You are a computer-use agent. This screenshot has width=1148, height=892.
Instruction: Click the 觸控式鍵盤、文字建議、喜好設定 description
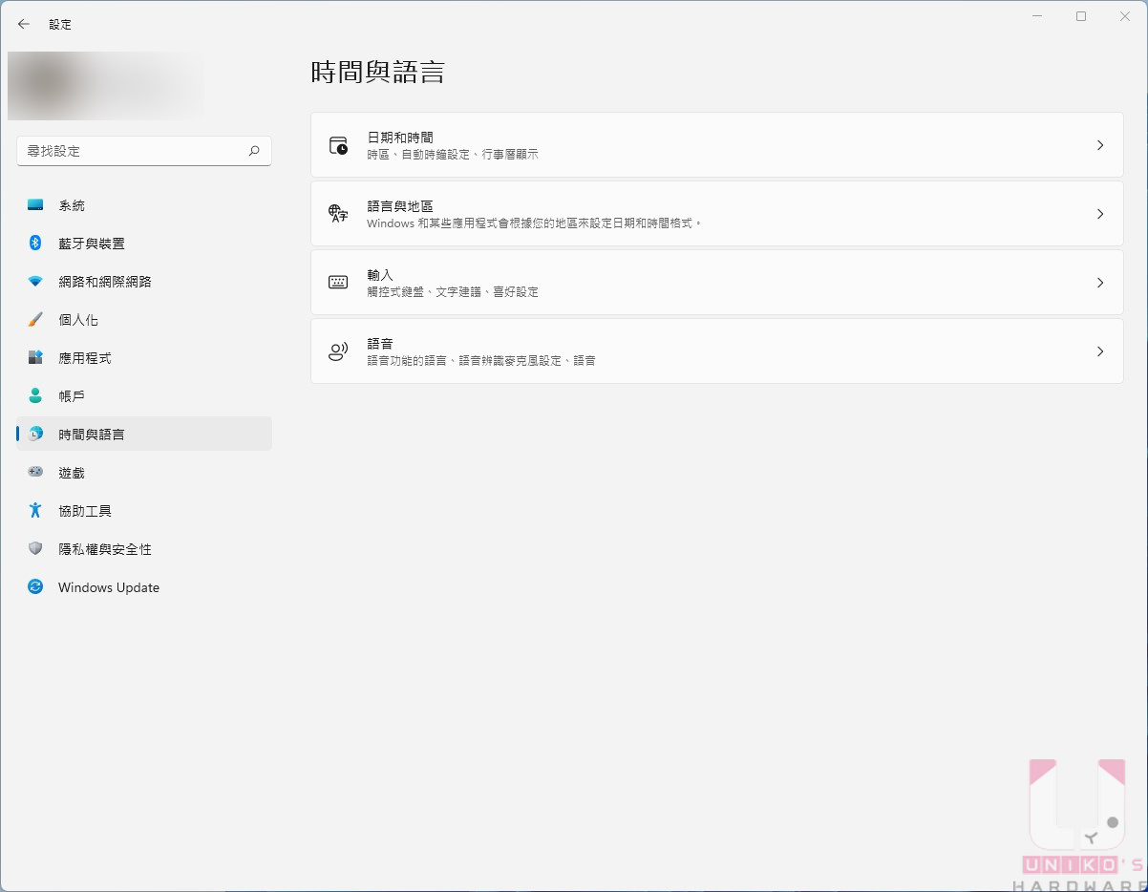[x=453, y=291]
